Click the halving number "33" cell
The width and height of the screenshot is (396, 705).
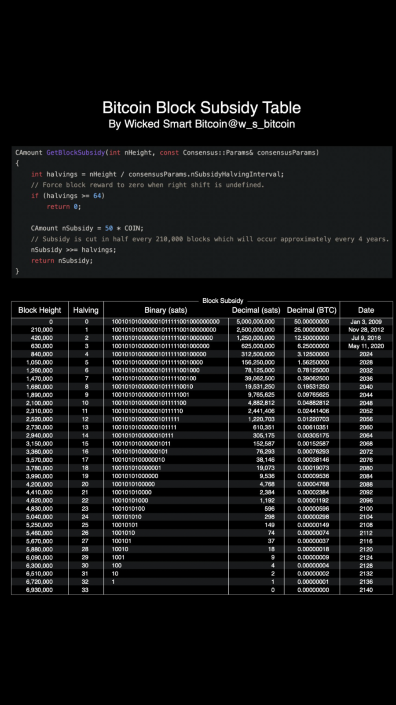click(85, 590)
